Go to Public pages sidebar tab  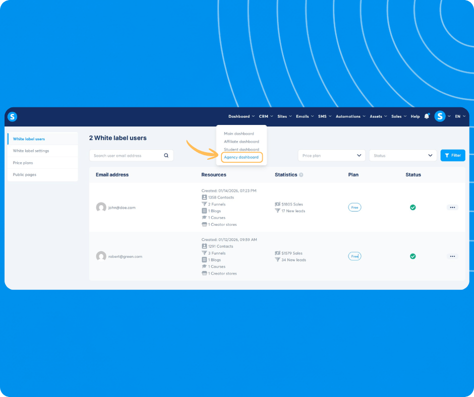click(x=43, y=175)
